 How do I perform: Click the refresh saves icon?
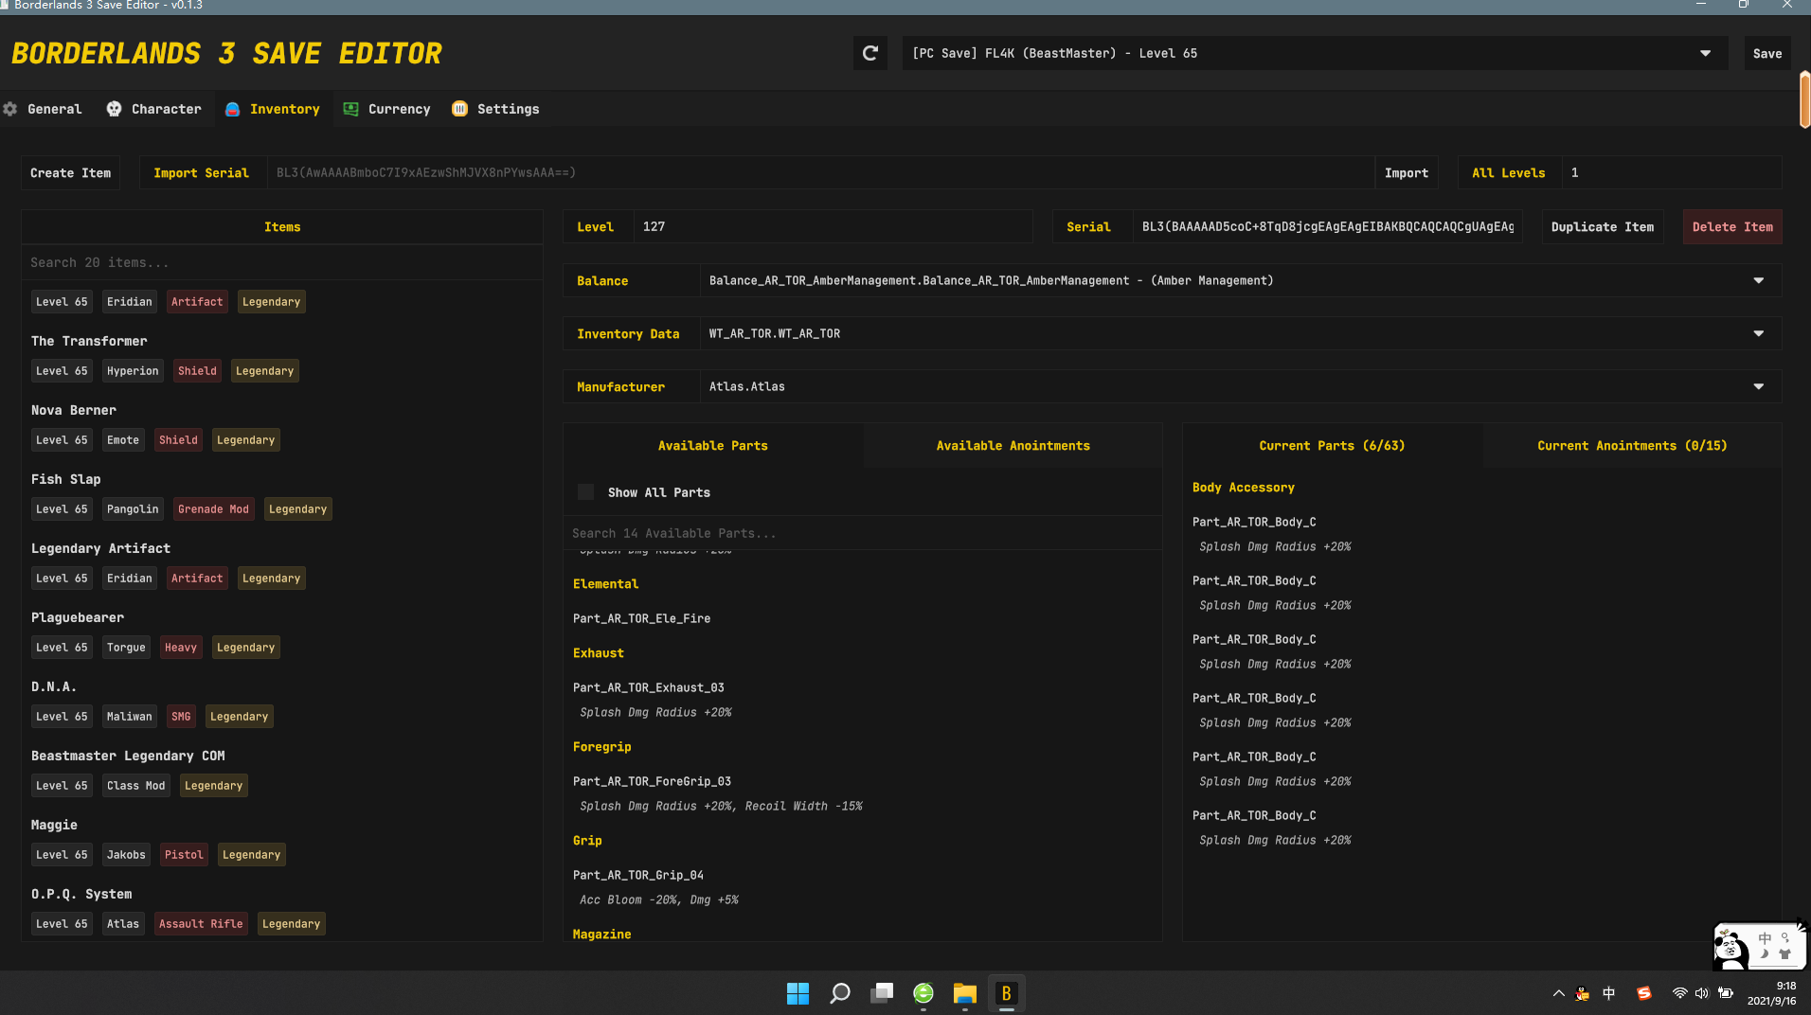[870, 53]
